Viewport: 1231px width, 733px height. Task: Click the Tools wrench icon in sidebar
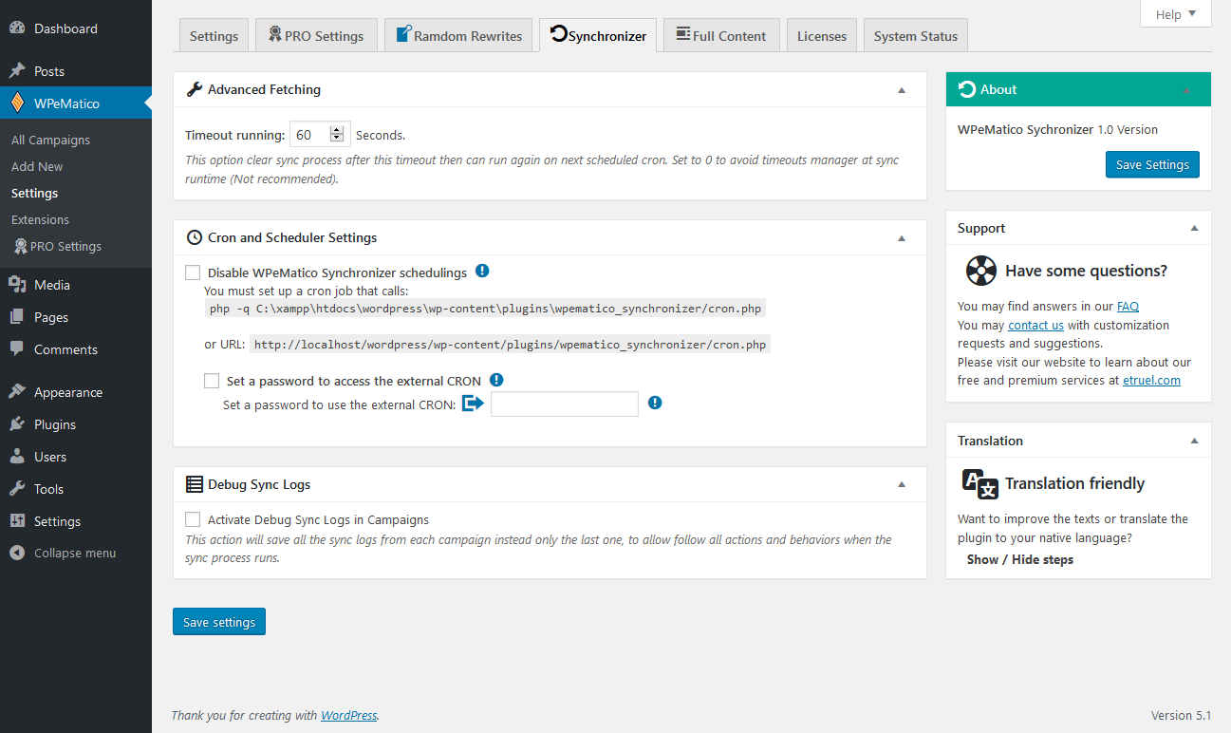click(17, 489)
